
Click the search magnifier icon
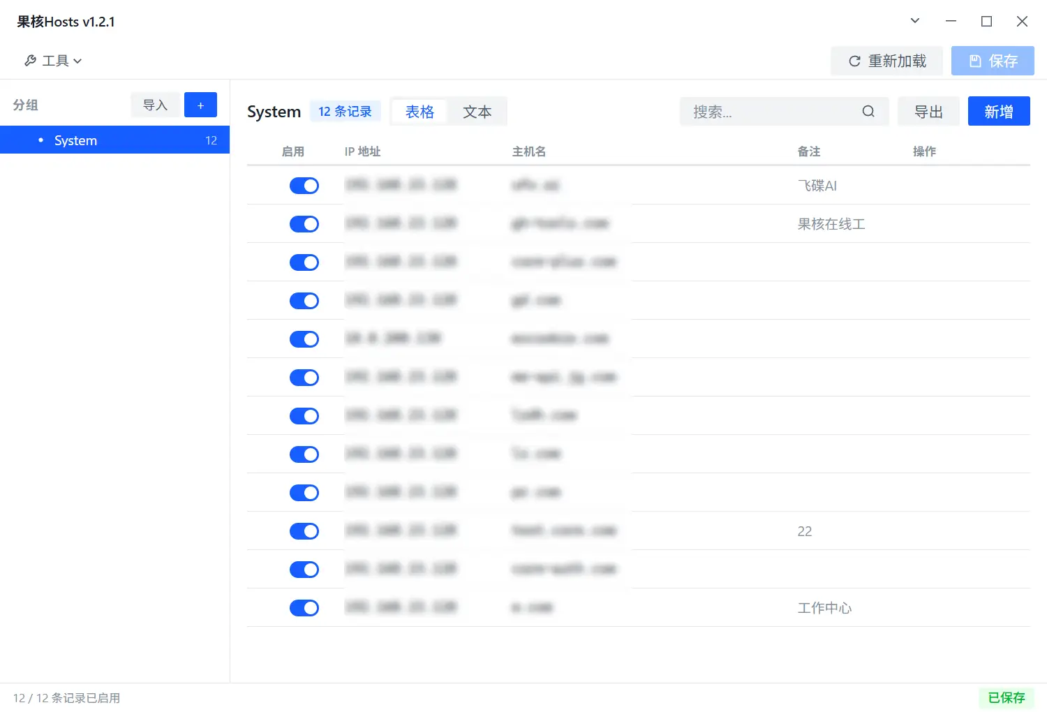coord(868,111)
